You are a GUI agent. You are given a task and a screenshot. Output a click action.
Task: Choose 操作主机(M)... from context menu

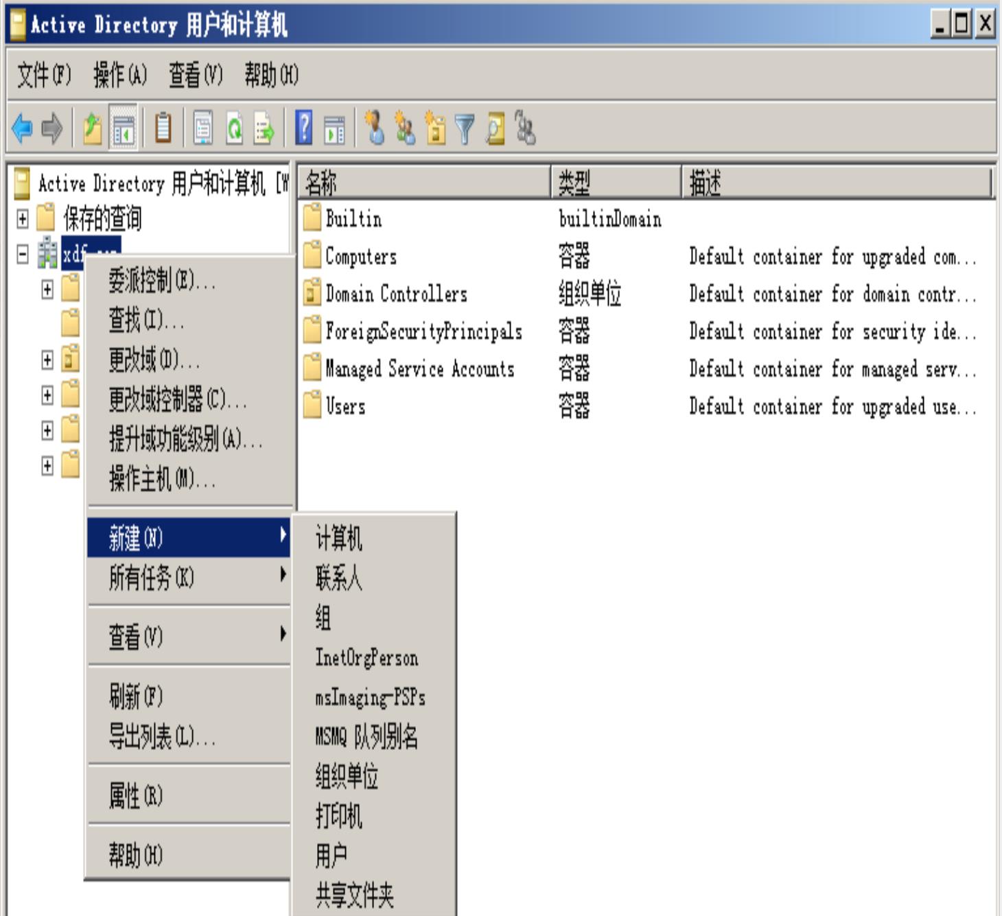pos(190,479)
